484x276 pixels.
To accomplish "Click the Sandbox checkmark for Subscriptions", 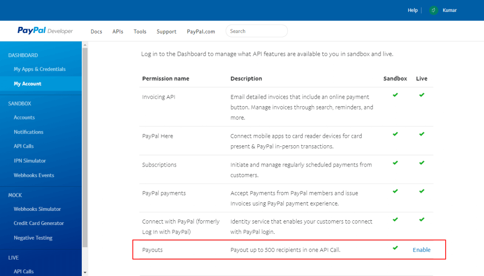I will pos(395,163).
